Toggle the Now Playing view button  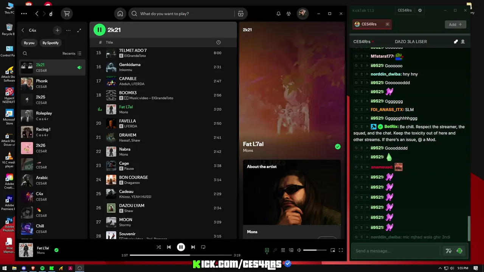267,250
